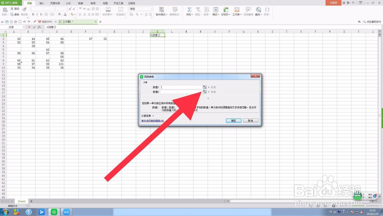Screen dimensions: 383x216
Task: Click the 筛选 filter funnel icon
Action: (x=198, y=10)
